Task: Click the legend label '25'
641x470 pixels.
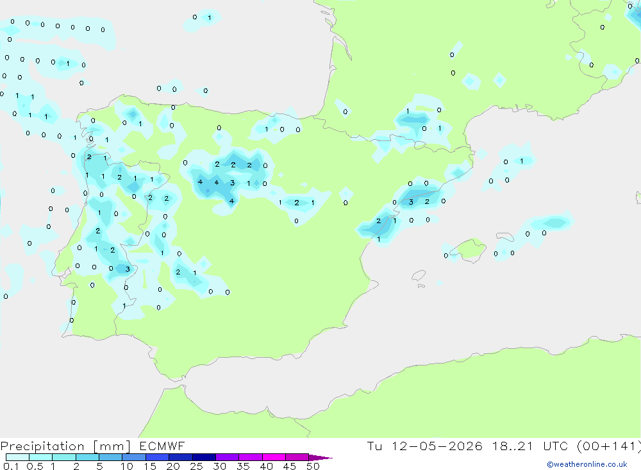Action: click(x=197, y=466)
